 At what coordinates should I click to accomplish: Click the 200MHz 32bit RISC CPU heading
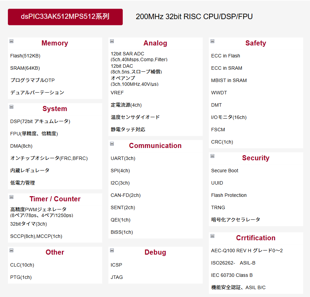[x=194, y=17]
